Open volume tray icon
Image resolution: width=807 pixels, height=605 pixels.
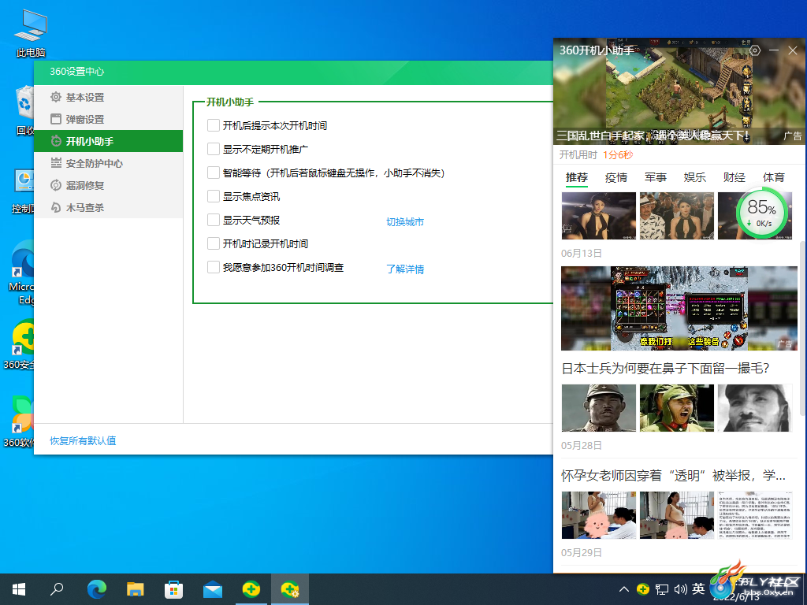(x=680, y=589)
